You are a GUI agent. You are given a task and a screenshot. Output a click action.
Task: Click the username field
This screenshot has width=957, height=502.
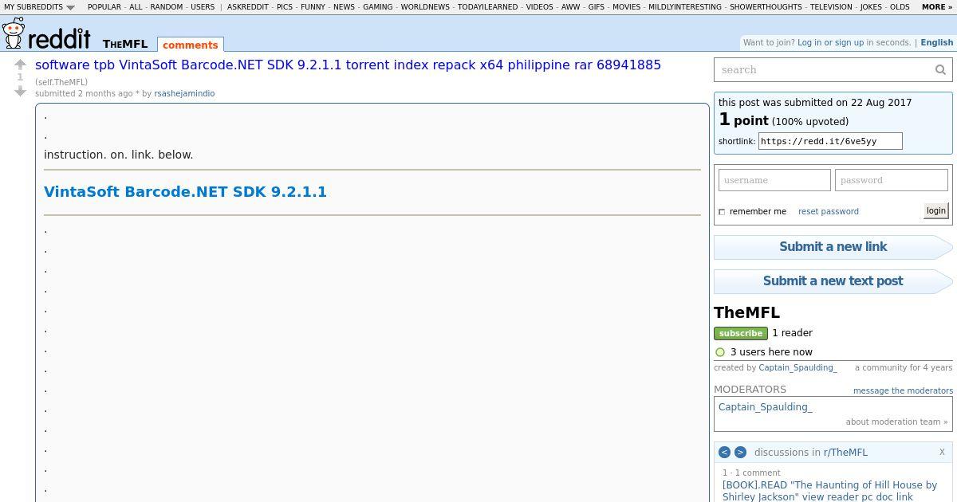774,180
